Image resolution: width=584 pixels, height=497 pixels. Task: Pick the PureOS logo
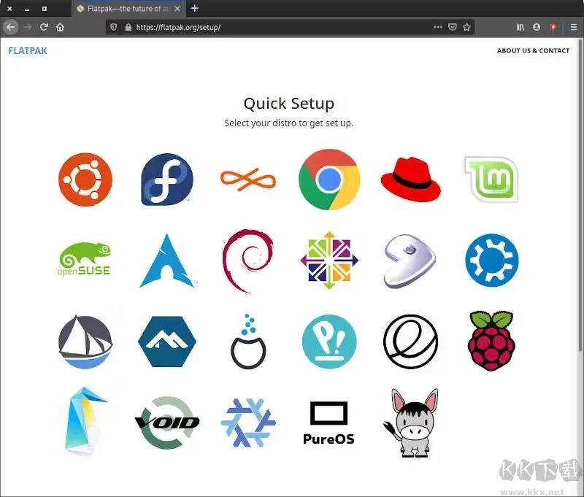click(329, 423)
